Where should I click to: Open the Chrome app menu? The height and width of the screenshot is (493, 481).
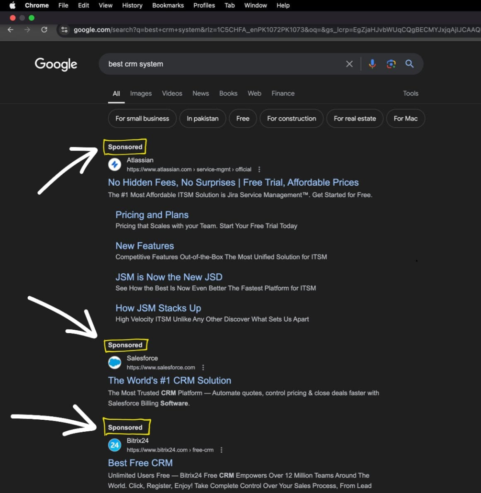tap(37, 5)
